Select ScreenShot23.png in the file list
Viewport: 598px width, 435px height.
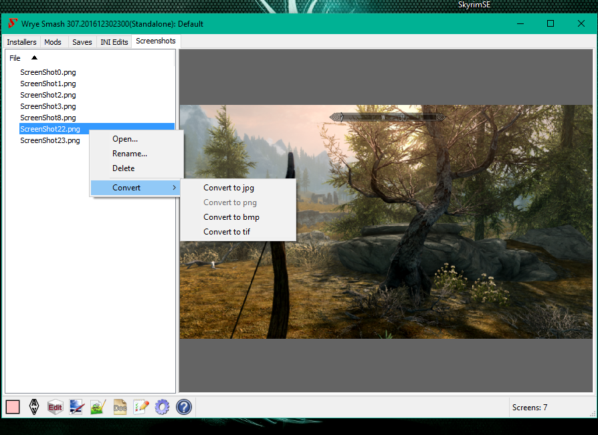(x=50, y=141)
